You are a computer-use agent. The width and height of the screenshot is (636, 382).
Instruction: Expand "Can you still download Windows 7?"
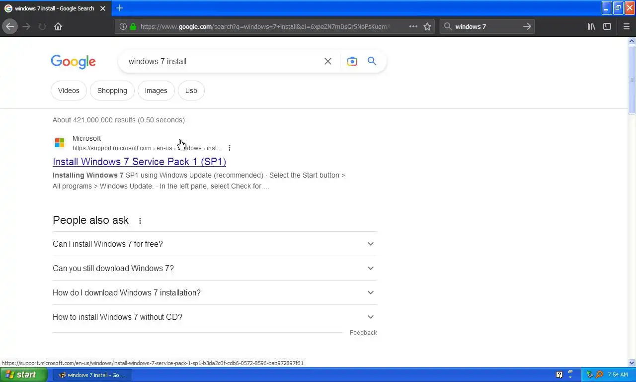point(215,268)
